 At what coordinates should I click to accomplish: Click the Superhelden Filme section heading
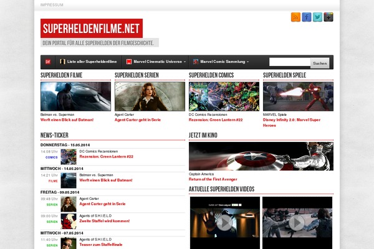tap(61, 75)
